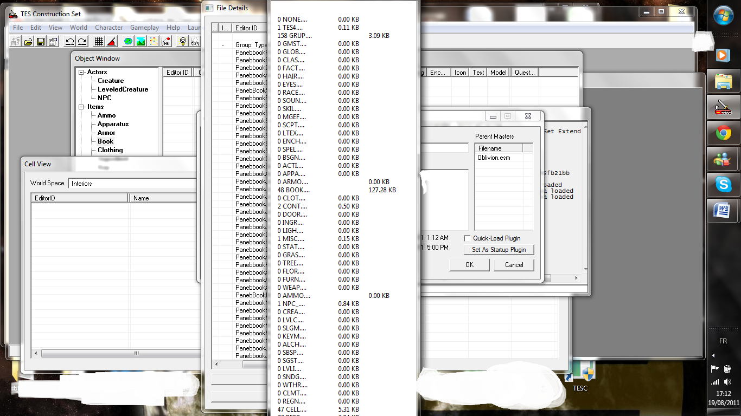This screenshot has width=741, height=416.
Task: Open the World globe editing icon
Action: coord(128,41)
